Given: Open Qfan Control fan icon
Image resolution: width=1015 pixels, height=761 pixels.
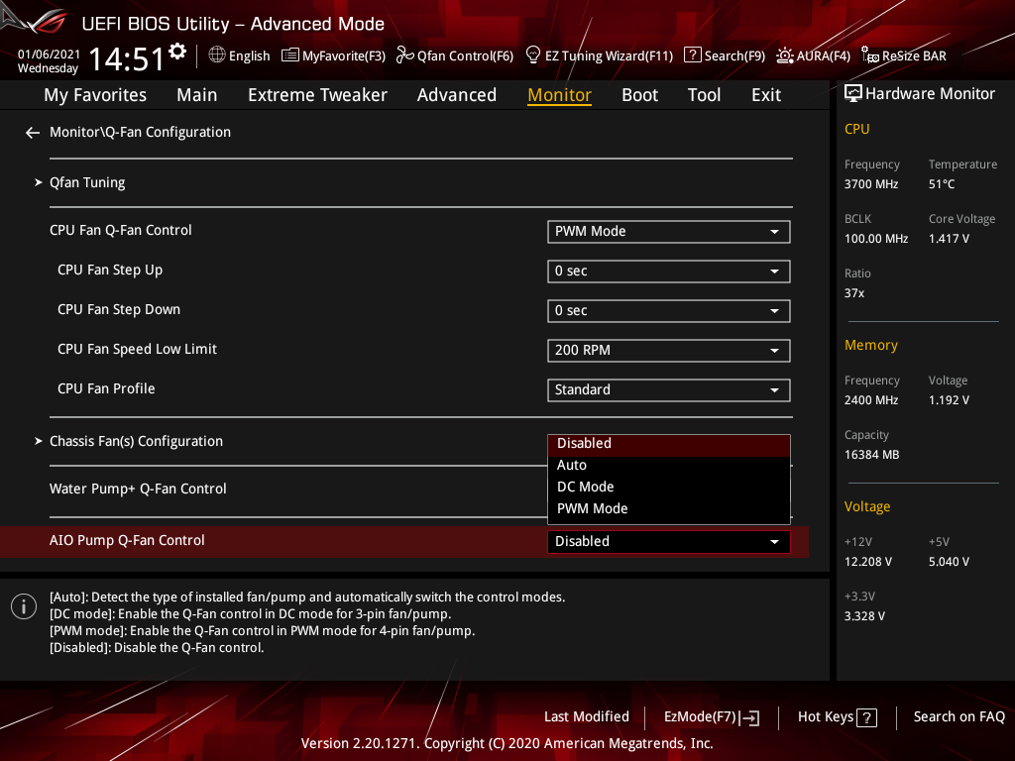Looking at the screenshot, I should pyautogui.click(x=404, y=55).
